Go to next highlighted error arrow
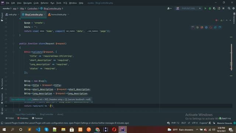This screenshot has height=133, width=236. (230, 20)
